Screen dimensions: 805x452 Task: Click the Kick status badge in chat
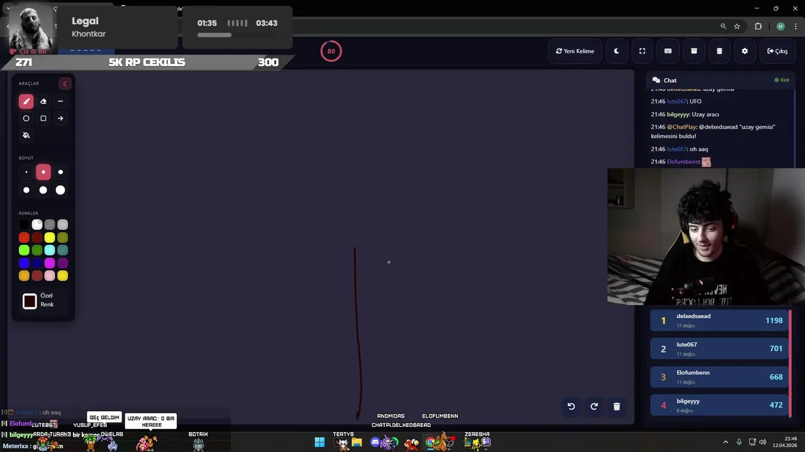coord(782,80)
